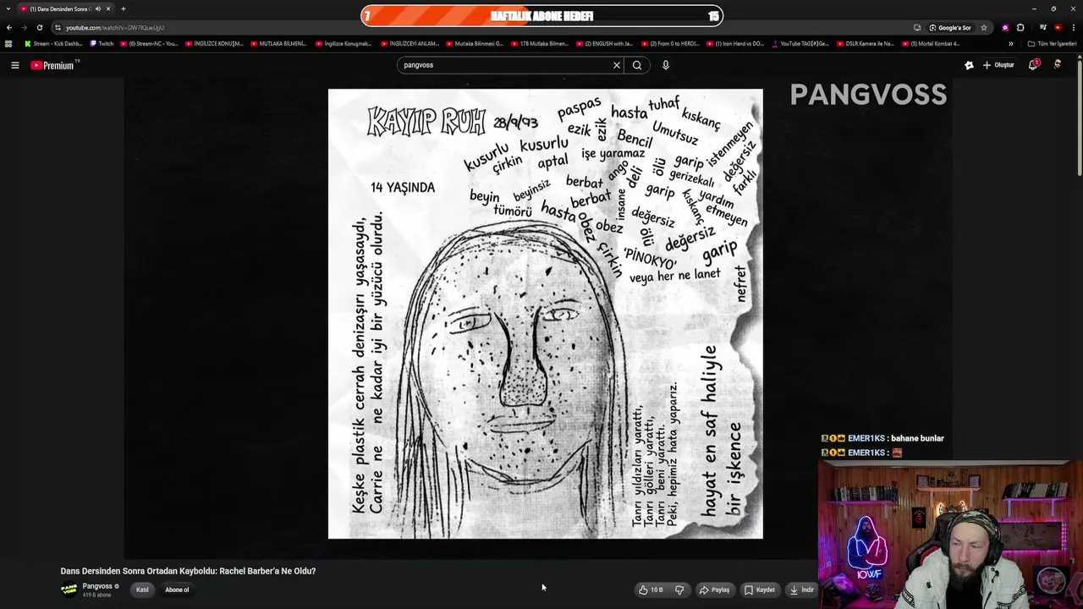Open the sparkle icon left of Oluştur
The height and width of the screenshot is (609, 1083).
969,65
